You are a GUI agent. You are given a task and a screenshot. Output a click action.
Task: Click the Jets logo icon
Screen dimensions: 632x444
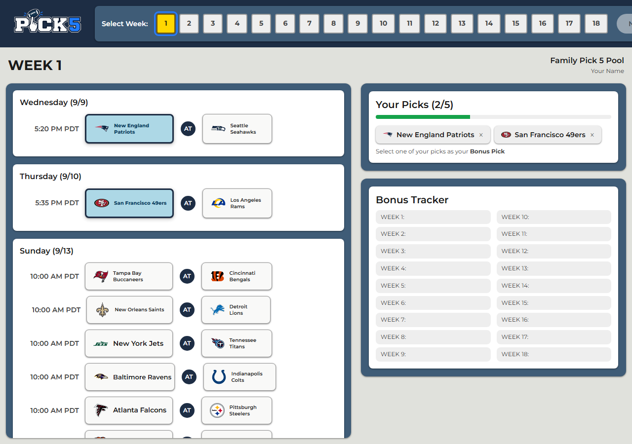coord(101,344)
